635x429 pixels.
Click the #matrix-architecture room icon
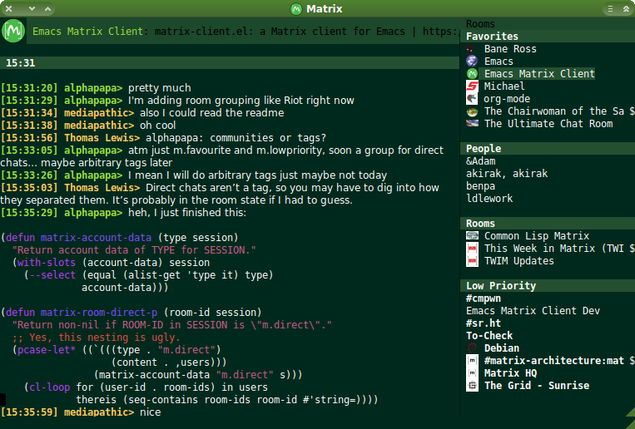(472, 361)
